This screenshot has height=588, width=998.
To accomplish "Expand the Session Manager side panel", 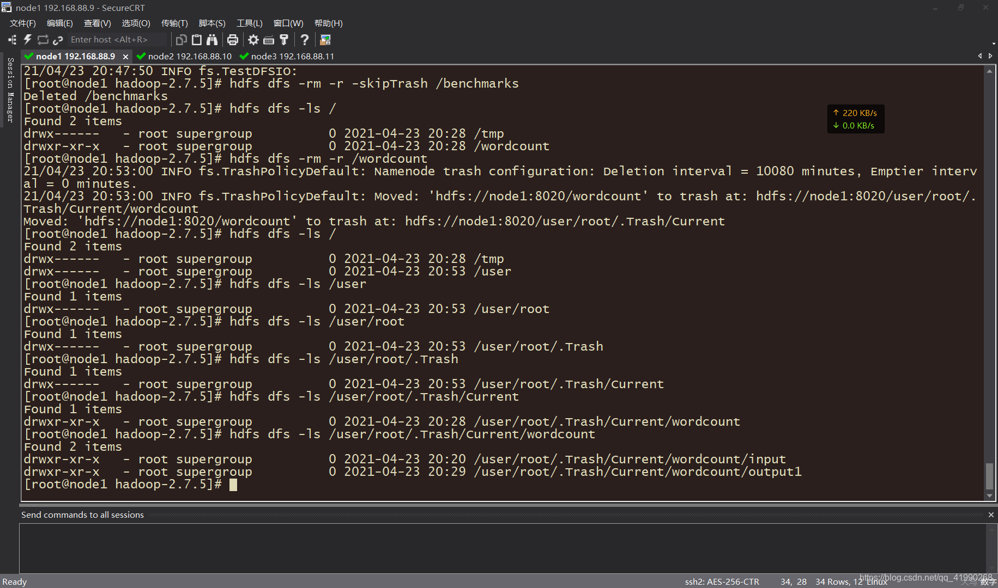I will (10, 90).
